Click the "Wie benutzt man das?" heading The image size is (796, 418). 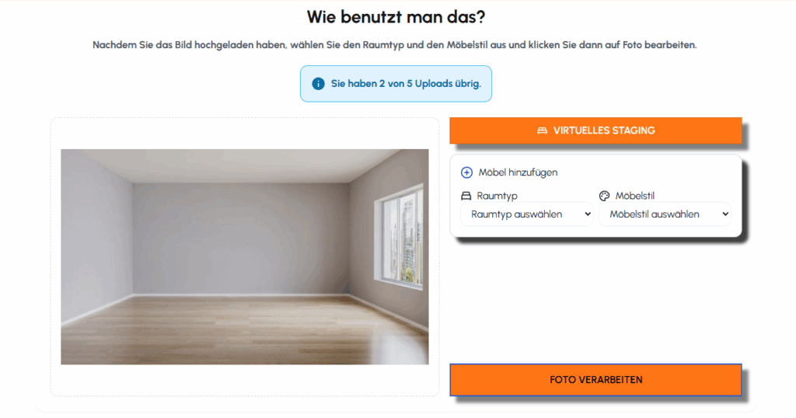[396, 17]
